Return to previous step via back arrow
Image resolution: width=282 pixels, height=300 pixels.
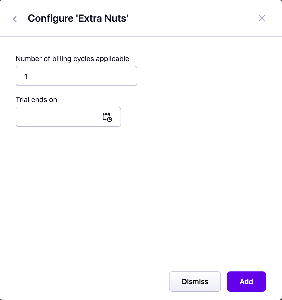coord(15,19)
